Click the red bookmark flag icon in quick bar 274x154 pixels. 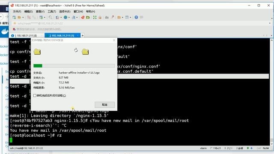14,29
